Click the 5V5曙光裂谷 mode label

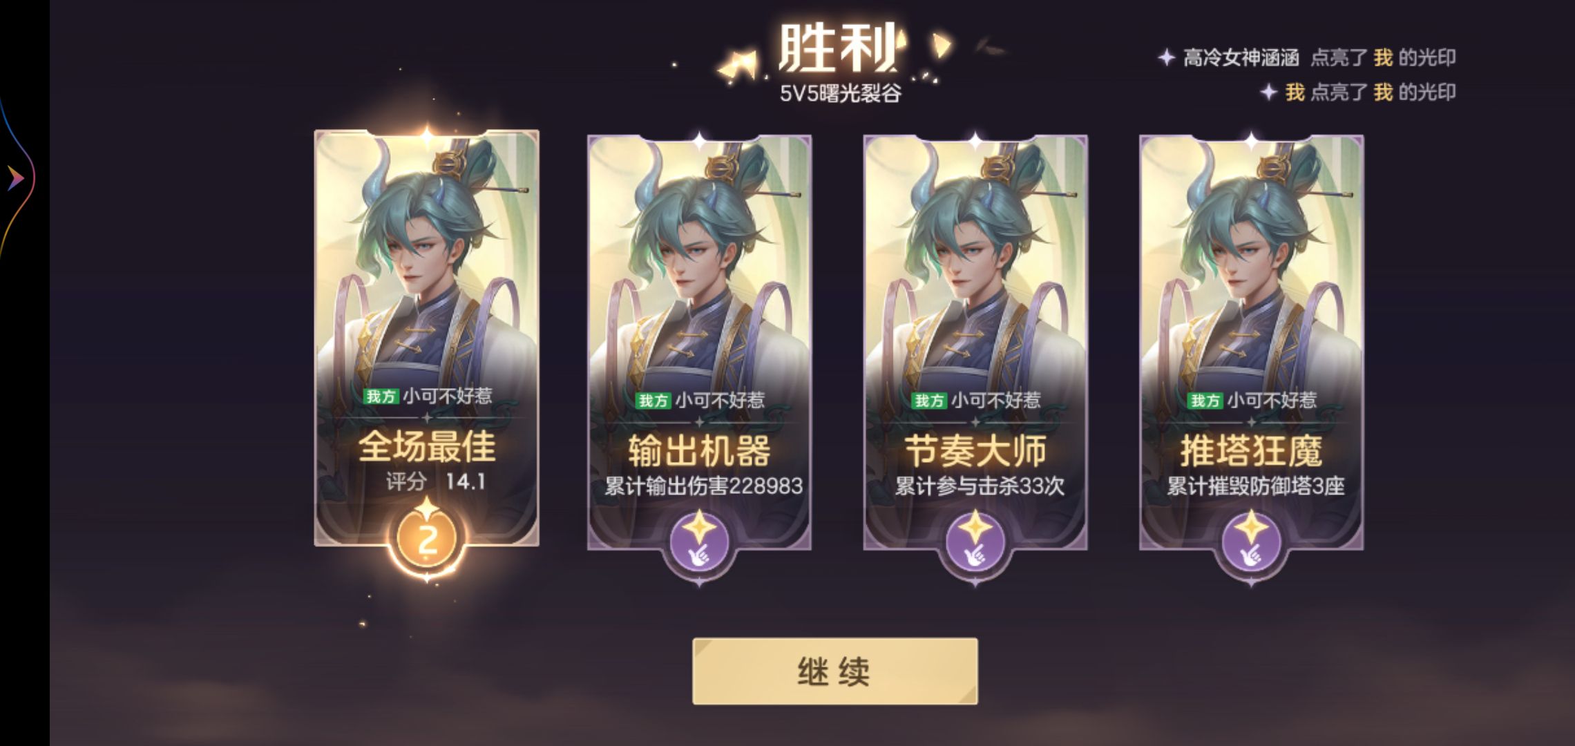tap(840, 93)
